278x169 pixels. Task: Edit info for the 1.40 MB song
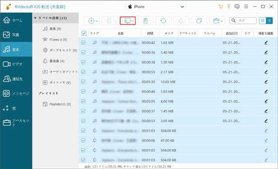[266, 52]
